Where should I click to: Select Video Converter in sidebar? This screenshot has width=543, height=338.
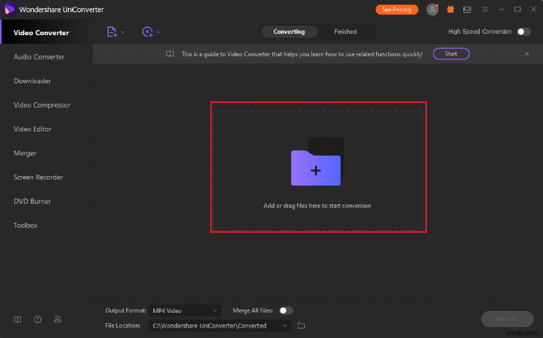46,32
